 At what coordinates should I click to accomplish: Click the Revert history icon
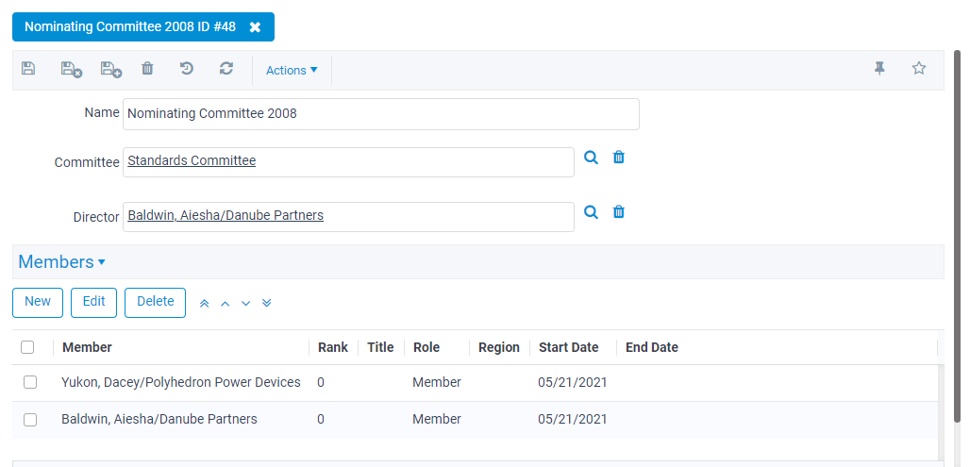click(x=187, y=69)
